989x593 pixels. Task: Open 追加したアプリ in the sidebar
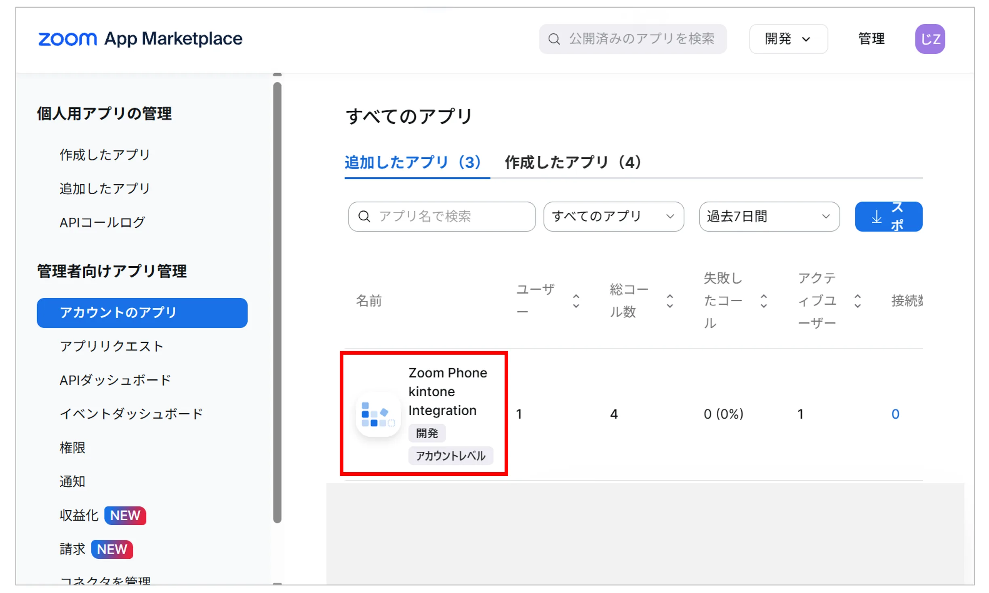click(105, 189)
